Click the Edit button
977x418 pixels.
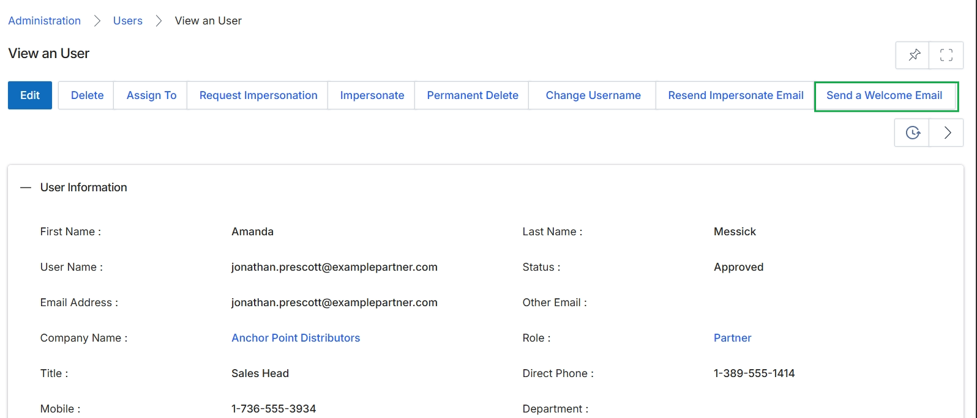[30, 95]
